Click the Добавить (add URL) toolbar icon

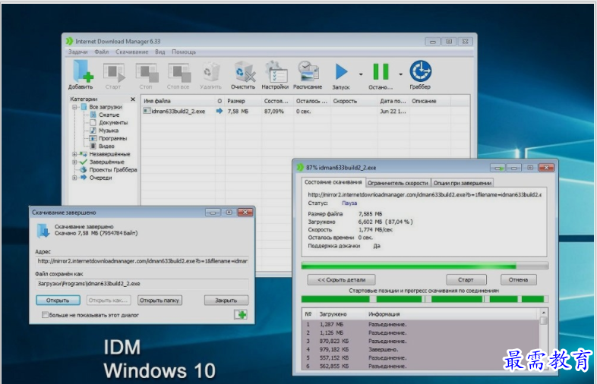coord(81,71)
